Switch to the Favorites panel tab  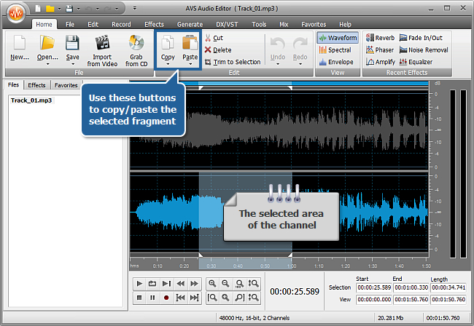pos(66,85)
